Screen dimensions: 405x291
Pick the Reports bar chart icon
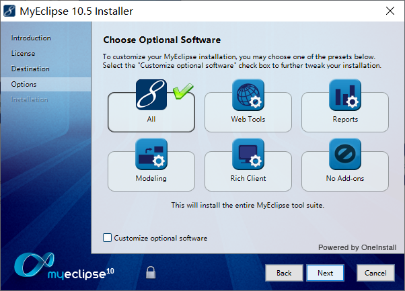(345, 95)
